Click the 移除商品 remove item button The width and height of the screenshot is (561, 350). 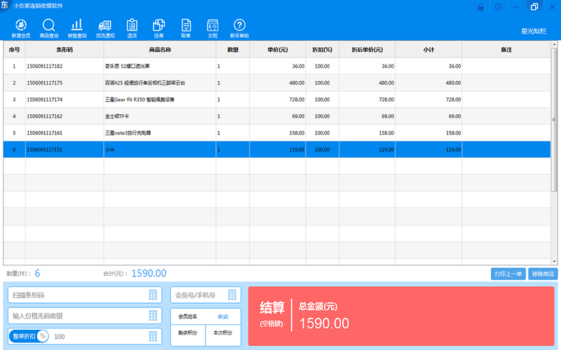[542, 274]
